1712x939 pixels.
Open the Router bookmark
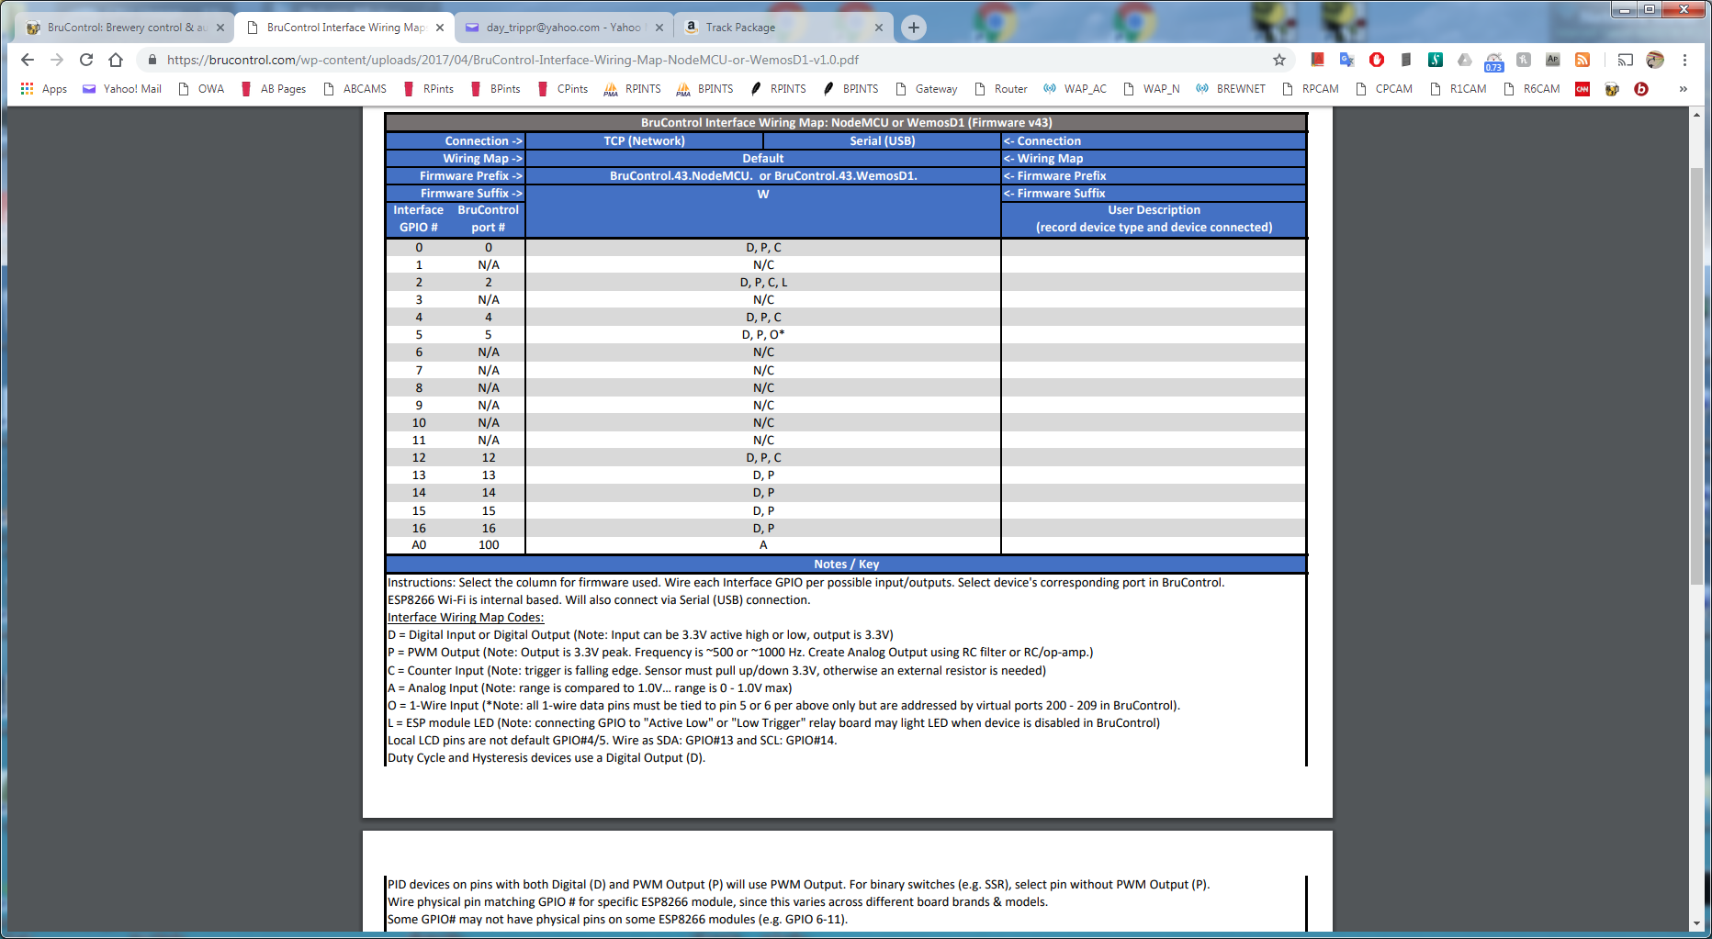[1001, 89]
